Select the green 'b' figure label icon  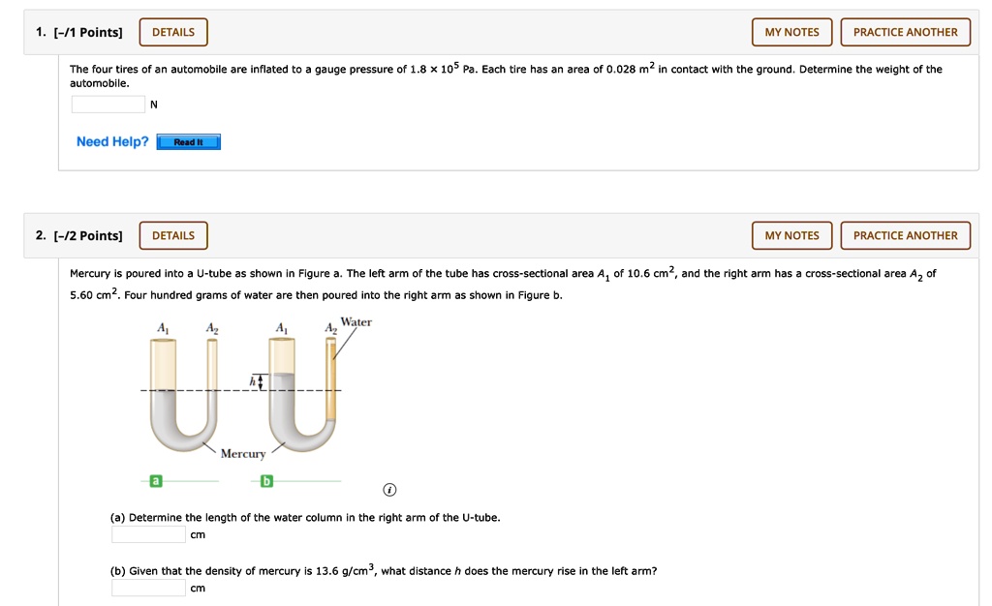[x=266, y=481]
